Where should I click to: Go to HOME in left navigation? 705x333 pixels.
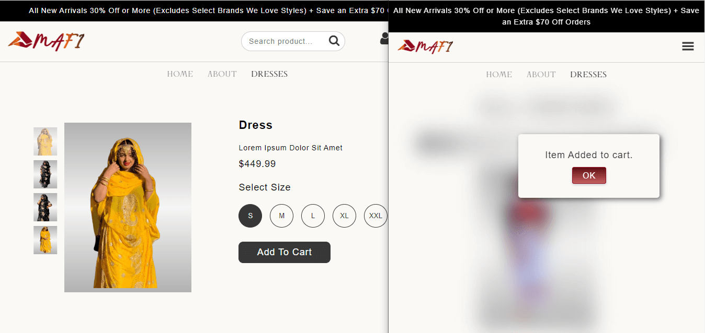180,74
